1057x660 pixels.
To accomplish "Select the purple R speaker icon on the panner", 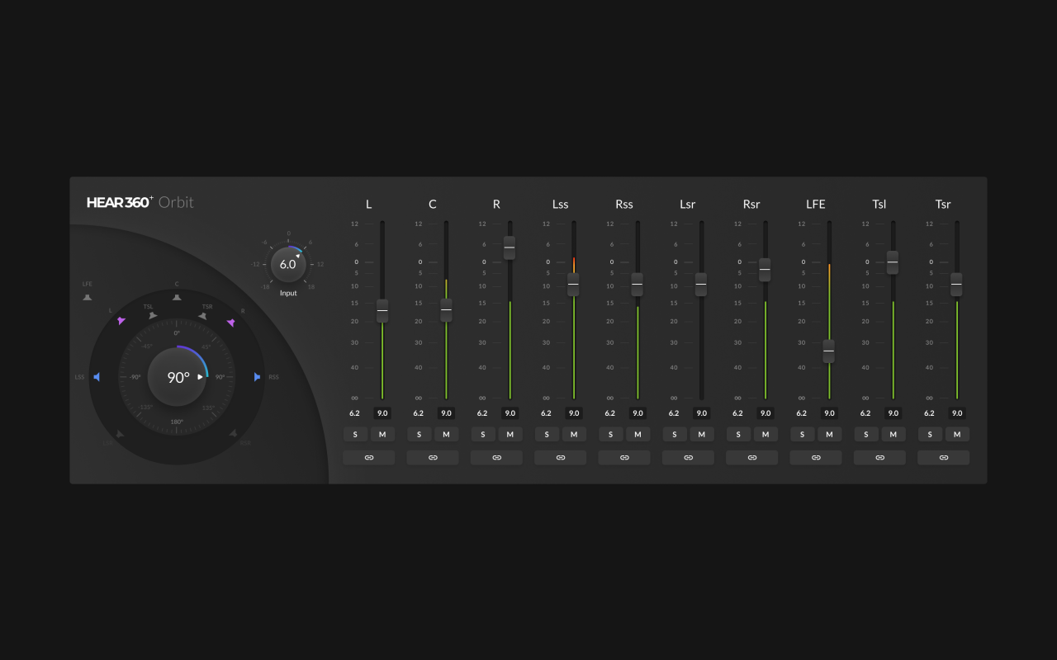I will (x=231, y=322).
